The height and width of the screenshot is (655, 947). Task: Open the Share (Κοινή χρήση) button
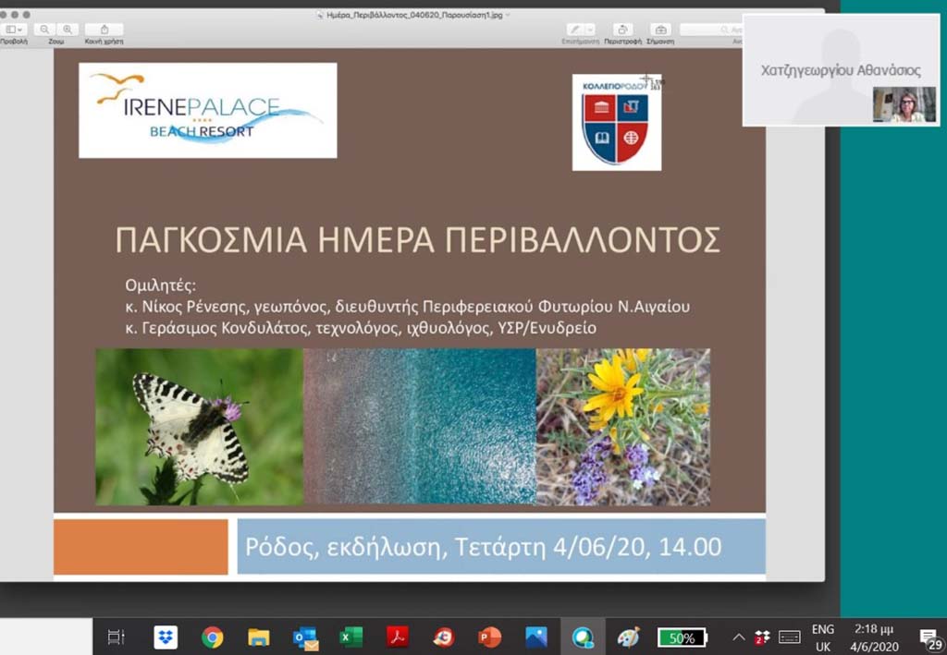104,30
